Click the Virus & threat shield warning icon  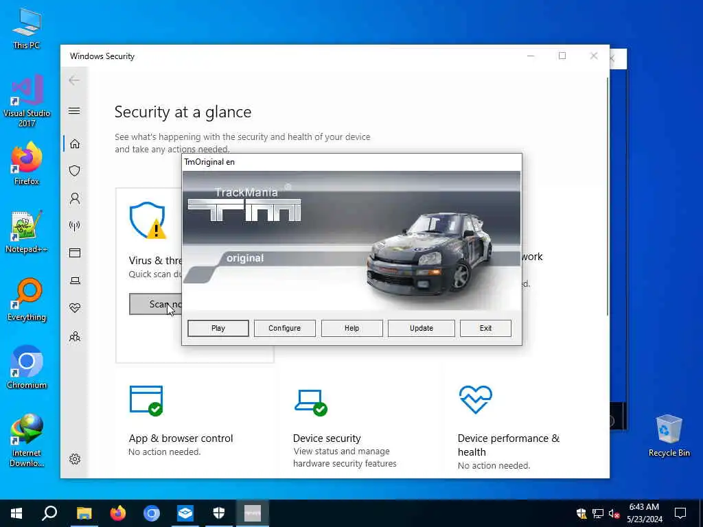(x=148, y=220)
